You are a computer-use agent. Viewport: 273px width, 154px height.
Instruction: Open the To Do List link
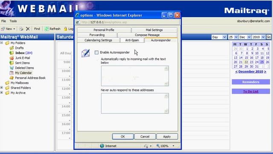(251, 91)
